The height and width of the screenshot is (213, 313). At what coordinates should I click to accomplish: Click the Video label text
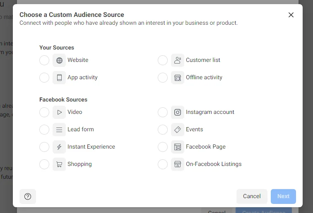pyautogui.click(x=75, y=112)
